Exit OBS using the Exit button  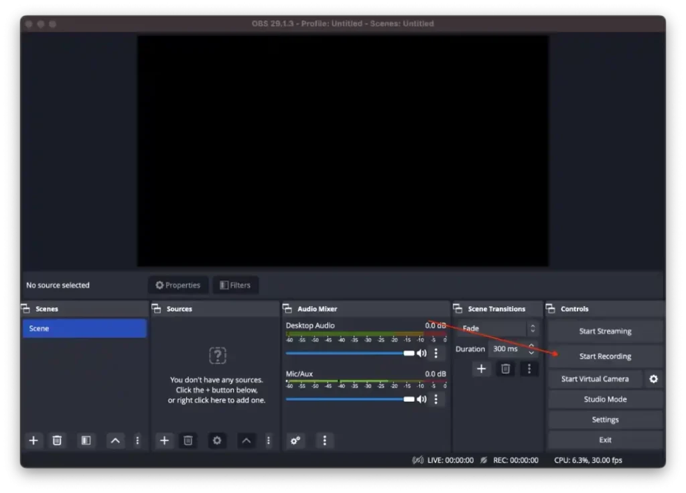[606, 439]
